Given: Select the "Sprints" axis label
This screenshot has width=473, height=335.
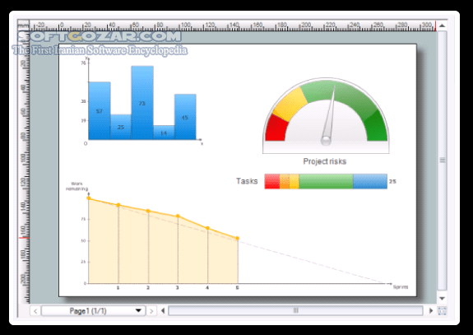Looking at the screenshot, I should click(401, 287).
